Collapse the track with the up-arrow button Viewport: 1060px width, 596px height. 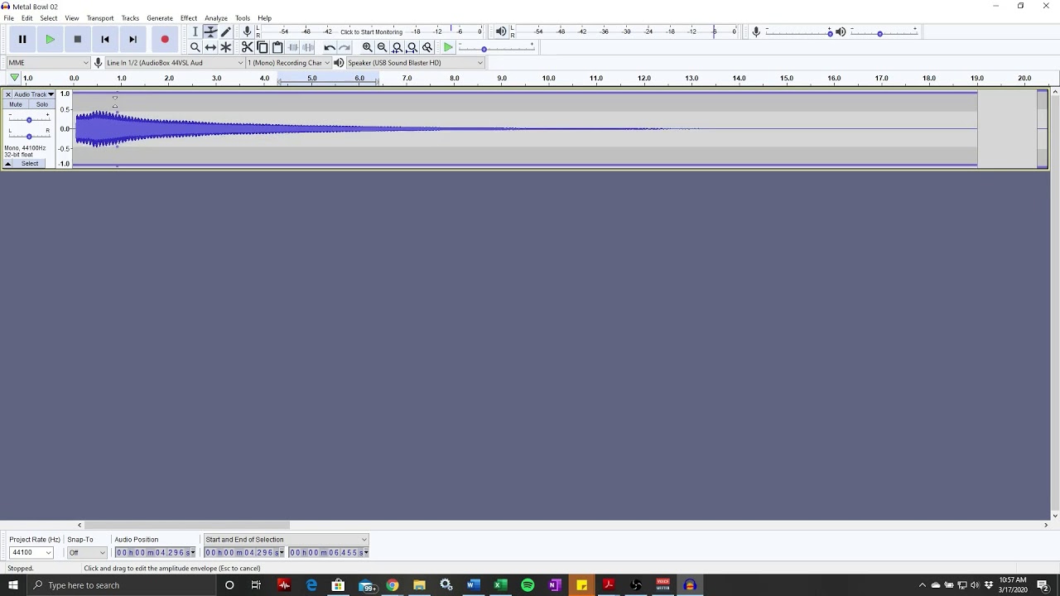pyautogui.click(x=7, y=164)
